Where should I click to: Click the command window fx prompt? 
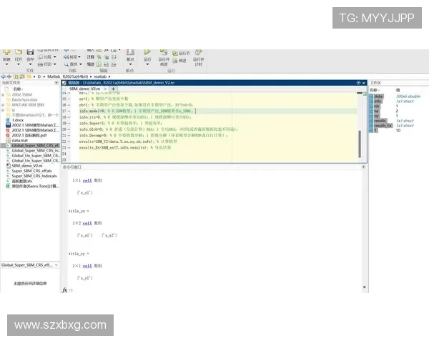tap(65, 290)
